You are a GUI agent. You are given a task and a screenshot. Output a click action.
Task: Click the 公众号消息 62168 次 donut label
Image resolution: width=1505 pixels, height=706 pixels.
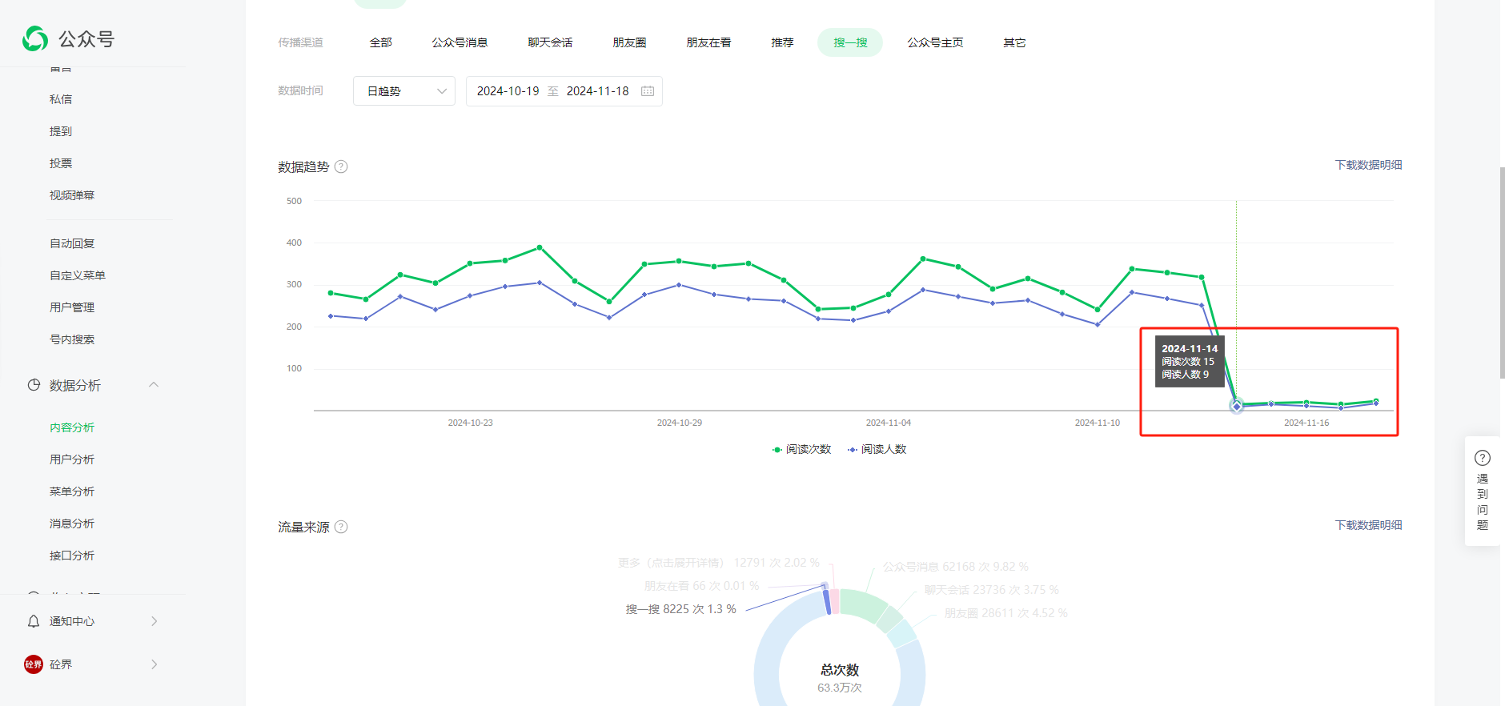[x=956, y=567]
